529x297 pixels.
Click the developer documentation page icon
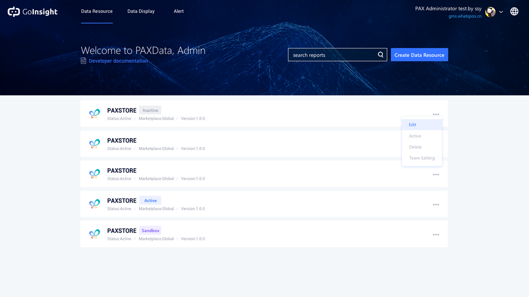coord(83,61)
